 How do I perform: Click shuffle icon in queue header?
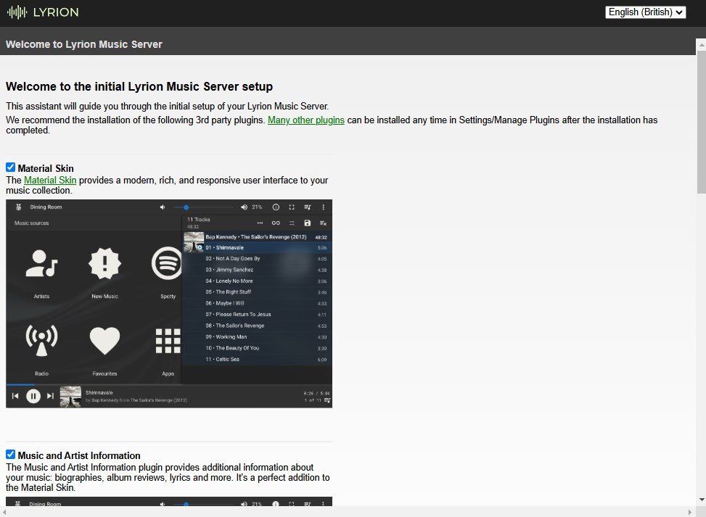click(x=292, y=223)
